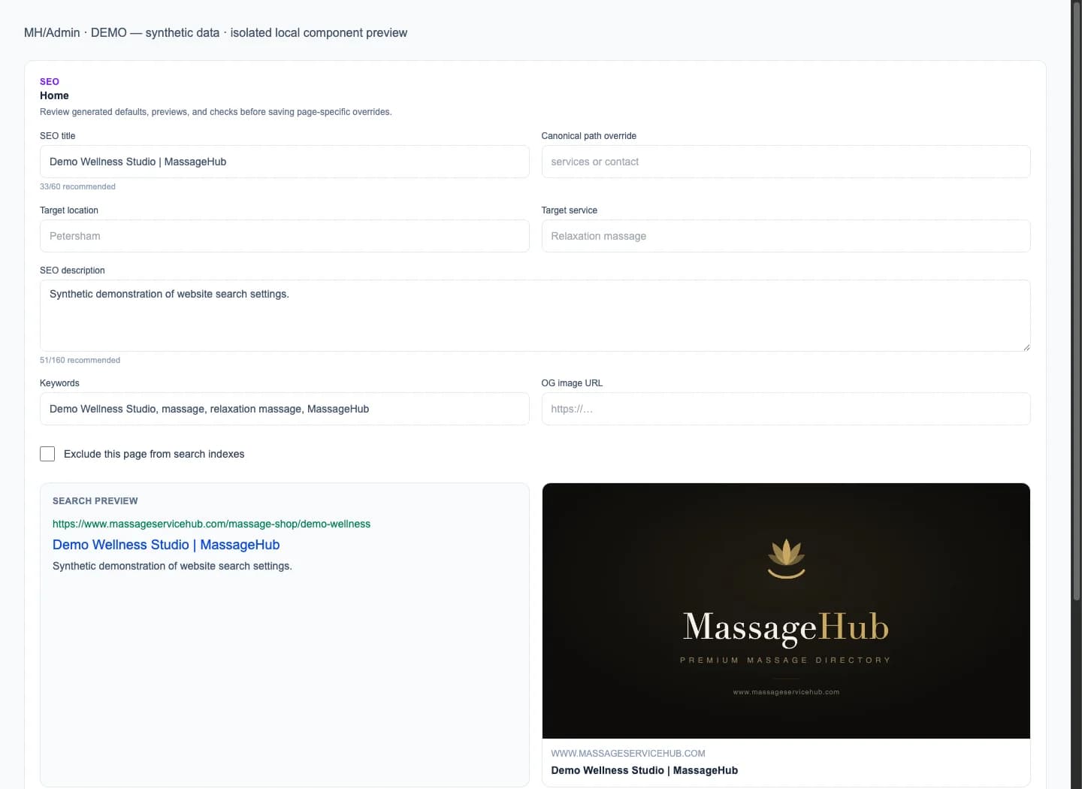This screenshot has height=789, width=1082.
Task: Click the OG image URL field
Action: pyautogui.click(x=785, y=409)
